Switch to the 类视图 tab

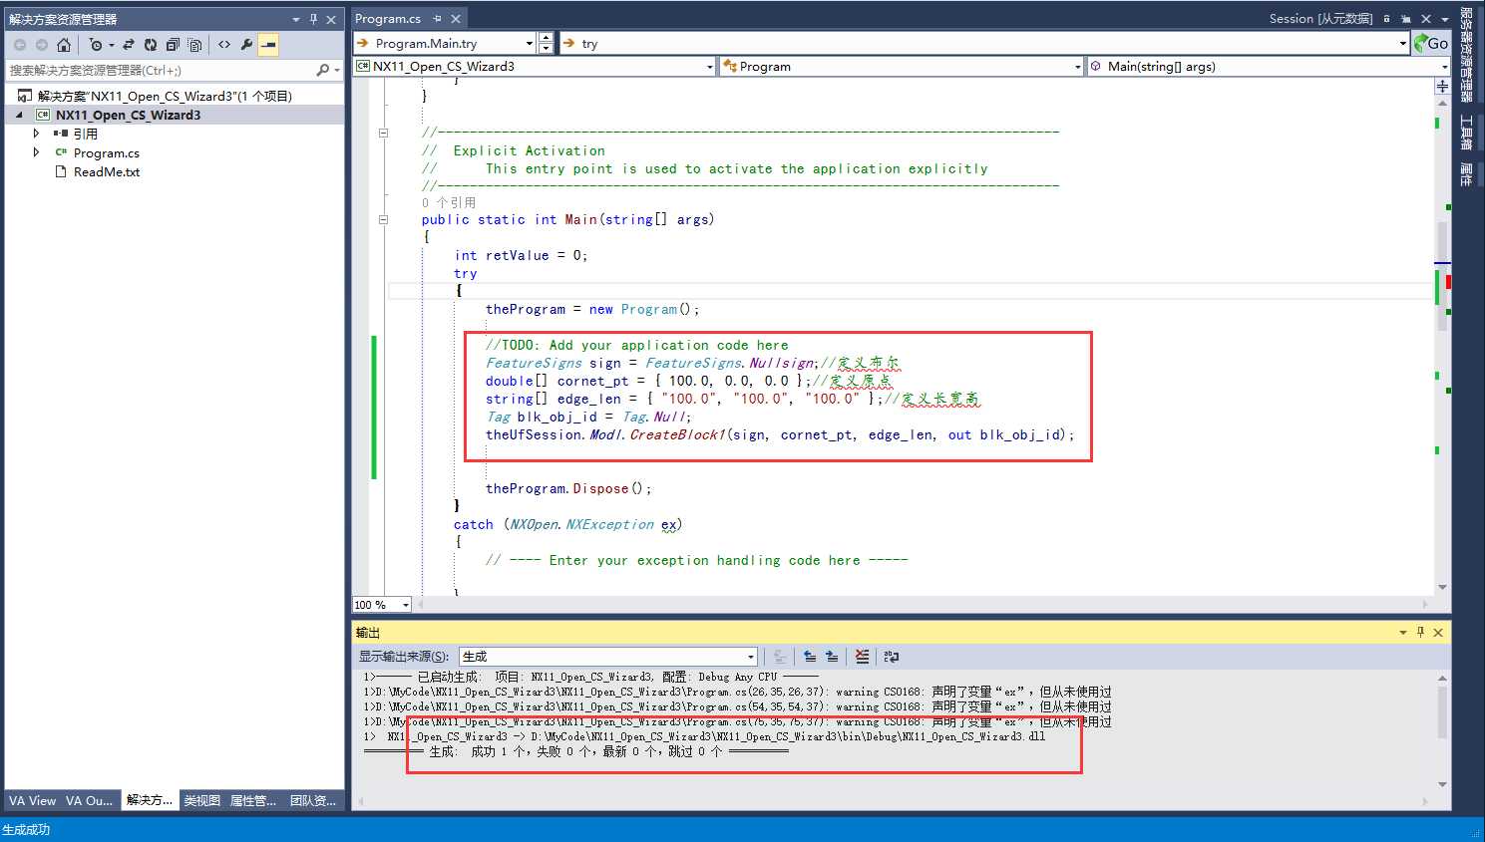coord(201,800)
